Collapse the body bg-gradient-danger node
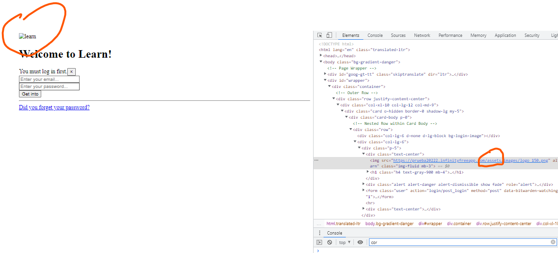Viewport: 558px width, 253px height. point(321,62)
